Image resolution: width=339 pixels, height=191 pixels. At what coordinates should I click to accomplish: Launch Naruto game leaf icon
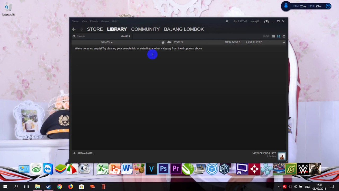tap(291, 169)
